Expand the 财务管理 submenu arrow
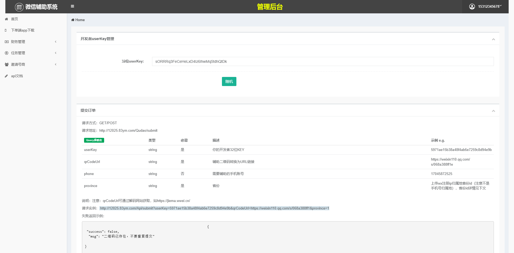Viewport: 514px width, 253px height. pos(56,42)
